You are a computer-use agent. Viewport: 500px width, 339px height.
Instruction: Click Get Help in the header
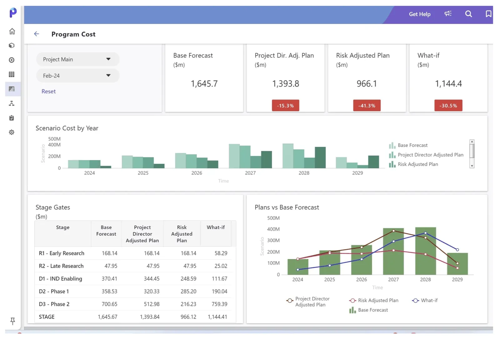point(419,14)
